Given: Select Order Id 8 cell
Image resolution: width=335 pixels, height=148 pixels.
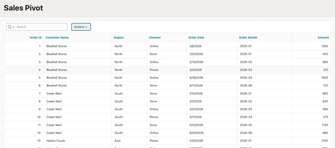Looking at the screenshot, I should (24, 101).
